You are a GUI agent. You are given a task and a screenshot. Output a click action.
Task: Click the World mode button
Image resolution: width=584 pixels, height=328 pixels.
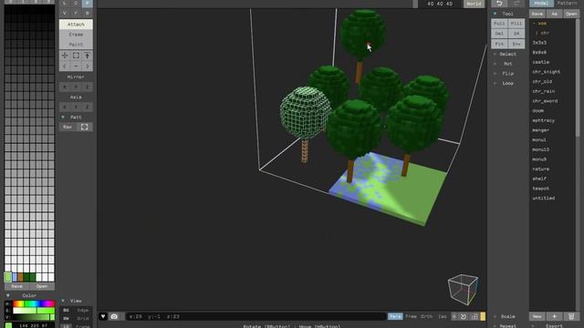(x=474, y=4)
